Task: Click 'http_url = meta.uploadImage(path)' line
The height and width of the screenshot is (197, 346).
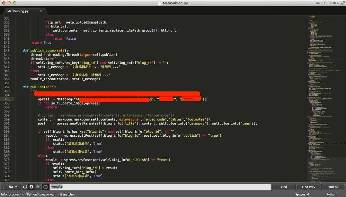Action: (x=76, y=22)
